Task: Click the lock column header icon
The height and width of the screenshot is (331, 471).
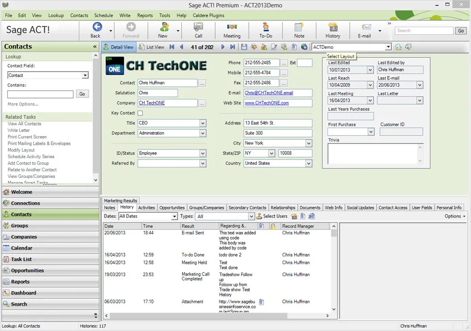Action: pos(273,226)
